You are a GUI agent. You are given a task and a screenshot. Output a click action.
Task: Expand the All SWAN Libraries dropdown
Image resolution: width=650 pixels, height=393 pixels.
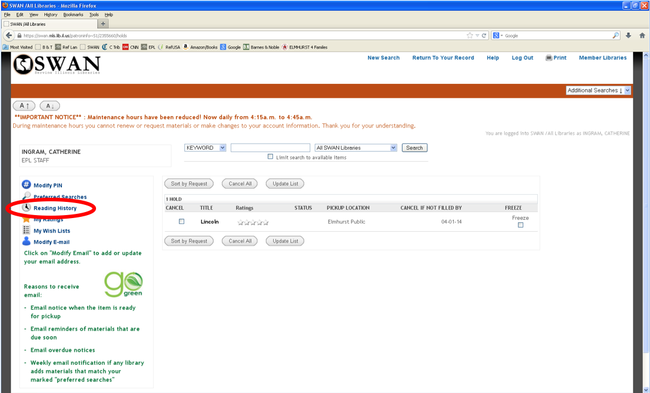[356, 148]
